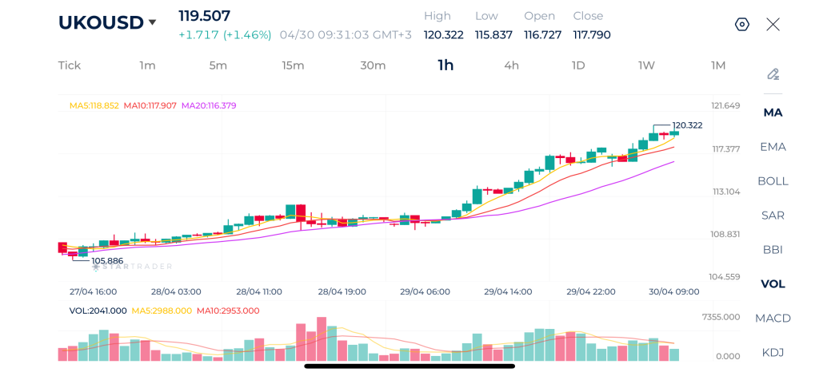
Task: Open chart settings hexagon icon
Action: [741, 24]
